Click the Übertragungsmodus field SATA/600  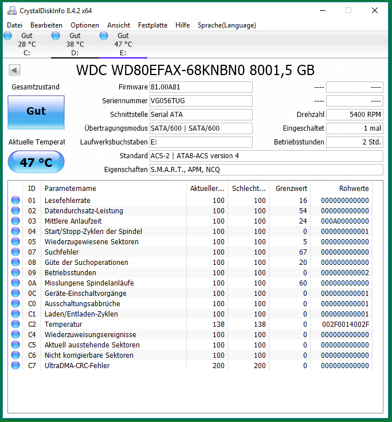coord(201,128)
